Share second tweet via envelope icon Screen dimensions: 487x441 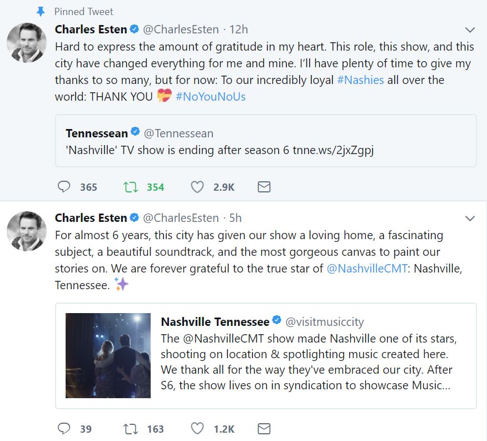coord(264,429)
